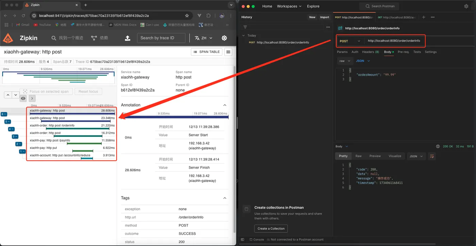Open the history three-dot options menu

pos(328,27)
